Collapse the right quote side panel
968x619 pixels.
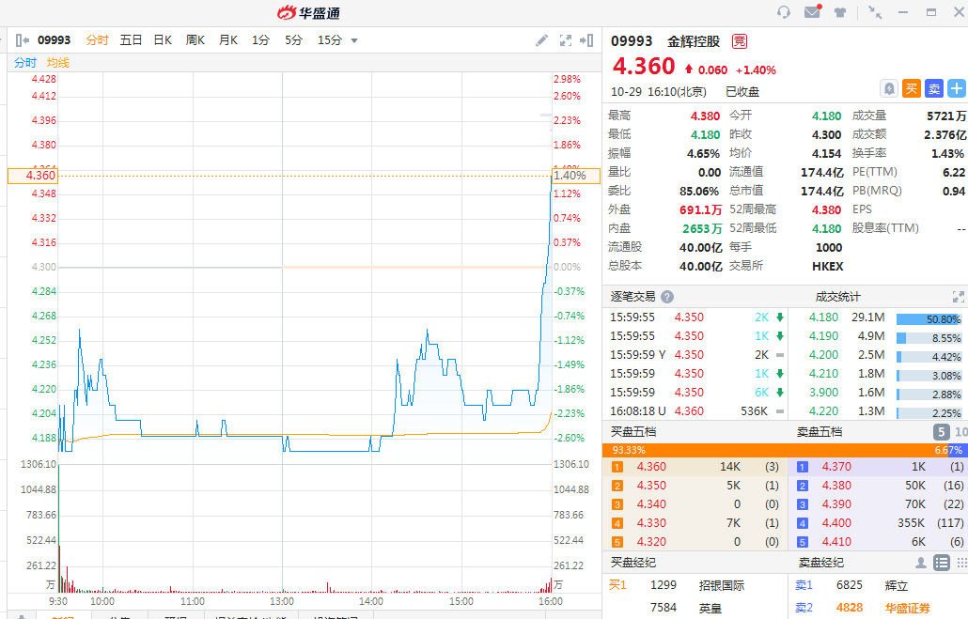[588, 40]
